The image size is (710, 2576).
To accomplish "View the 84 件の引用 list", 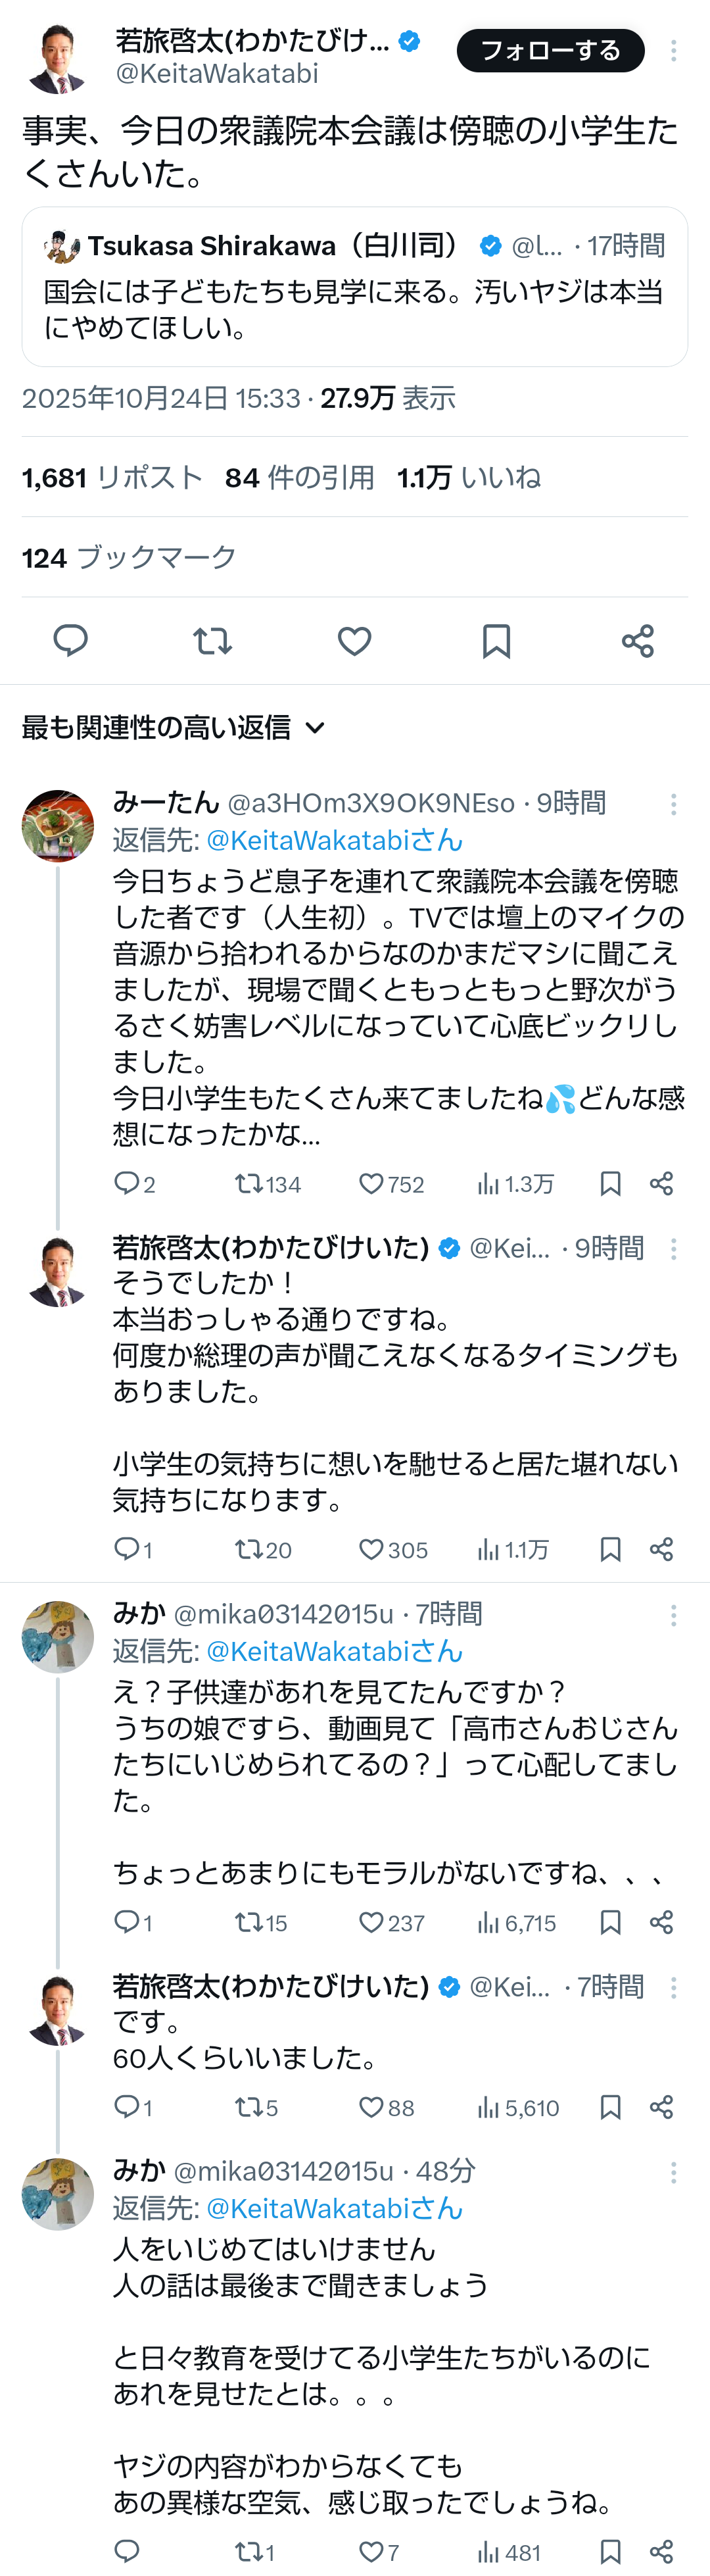I will click(299, 478).
